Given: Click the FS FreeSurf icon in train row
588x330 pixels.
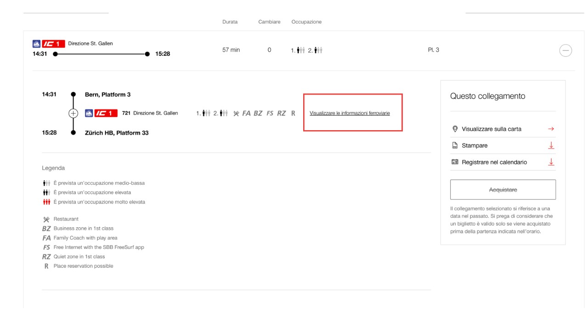Looking at the screenshot, I should click(270, 113).
